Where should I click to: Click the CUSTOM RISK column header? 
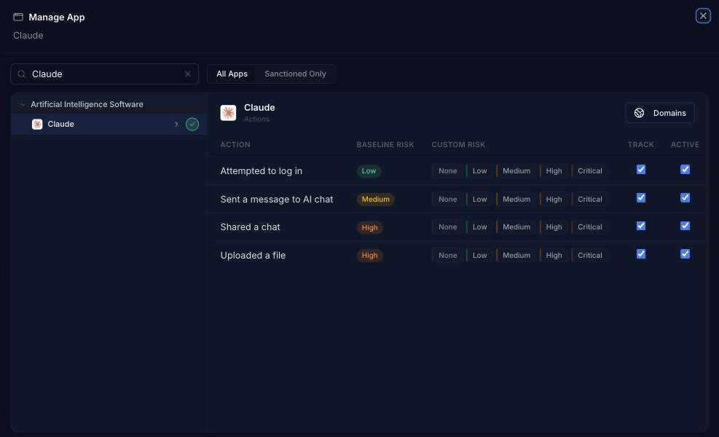click(x=458, y=144)
